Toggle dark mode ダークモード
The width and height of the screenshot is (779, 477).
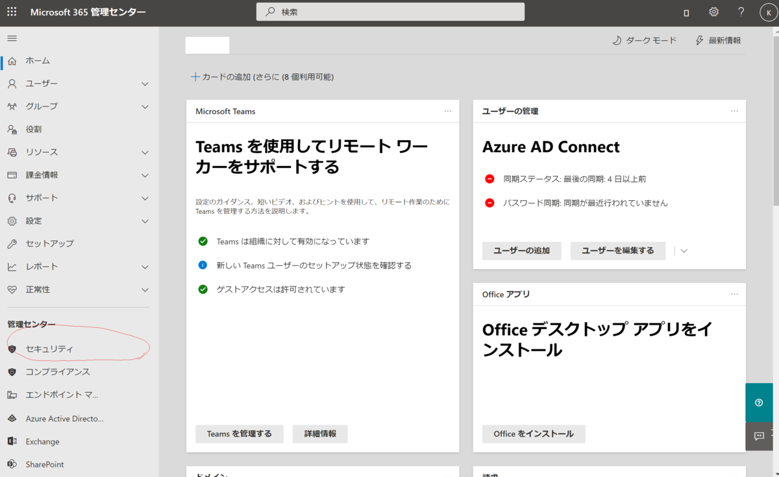pyautogui.click(x=645, y=40)
